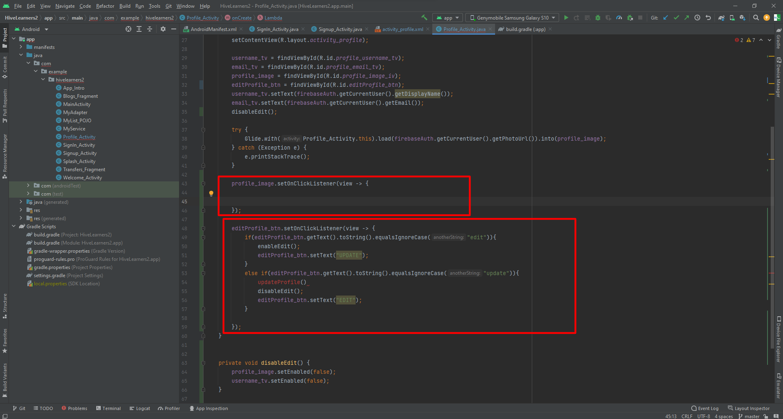The image size is (783, 419).
Task: Toggle the Build Variants tool window
Action: (4, 380)
